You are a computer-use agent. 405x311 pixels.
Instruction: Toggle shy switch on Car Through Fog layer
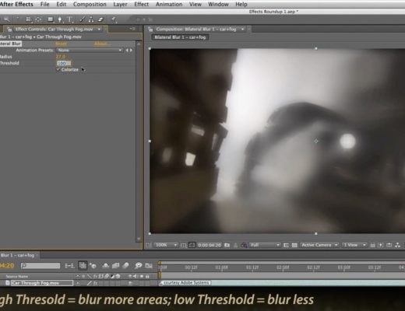[x=78, y=283]
